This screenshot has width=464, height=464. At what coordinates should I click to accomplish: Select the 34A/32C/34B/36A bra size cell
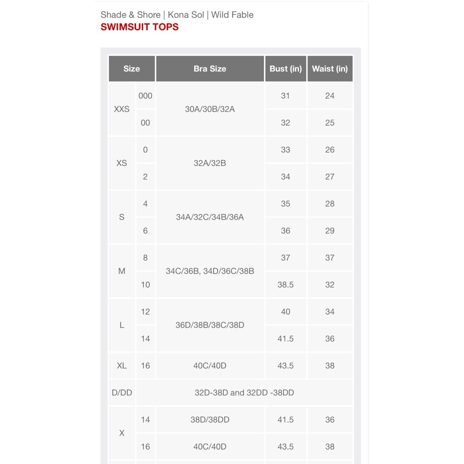click(210, 217)
